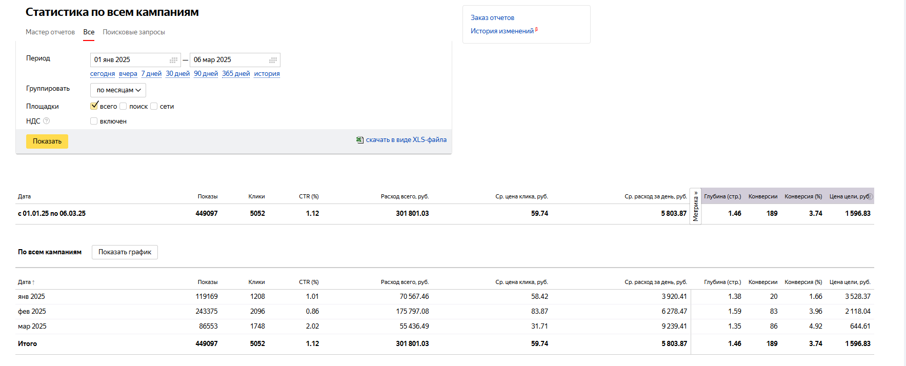The width and height of the screenshot is (906, 366).
Task: Click the Показать button
Action: pyautogui.click(x=47, y=141)
